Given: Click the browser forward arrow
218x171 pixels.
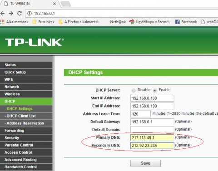Looking at the screenshot, I should coord(11,14).
